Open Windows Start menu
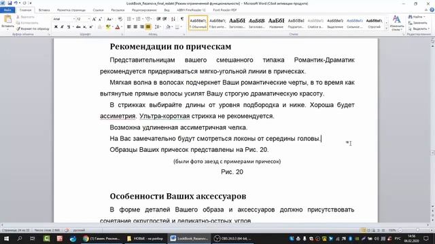The image size is (435, 244). tap(6, 239)
